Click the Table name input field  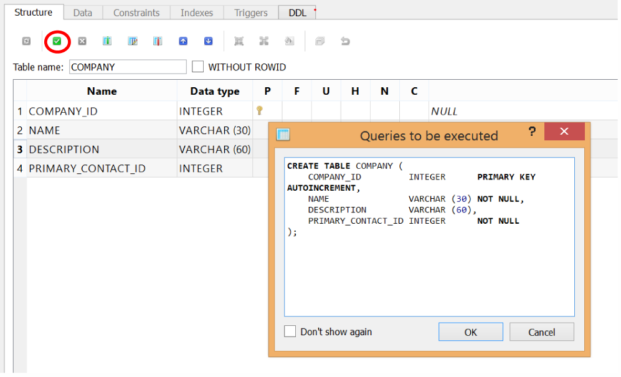coord(128,67)
